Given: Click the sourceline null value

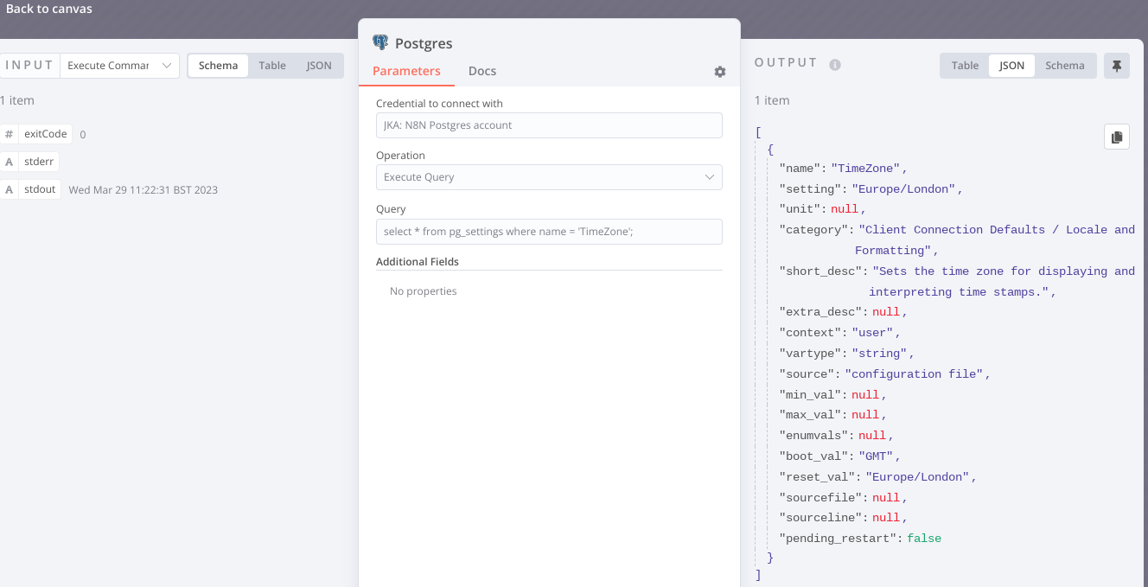Looking at the screenshot, I should coord(886,518).
